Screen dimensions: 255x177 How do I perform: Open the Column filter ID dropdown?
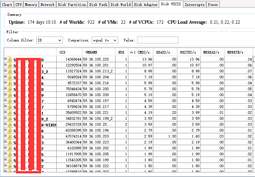tap(50, 40)
